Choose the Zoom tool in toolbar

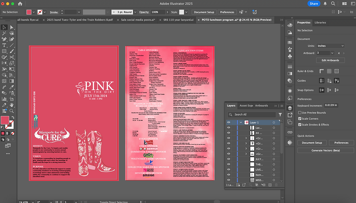click(x=12, y=111)
